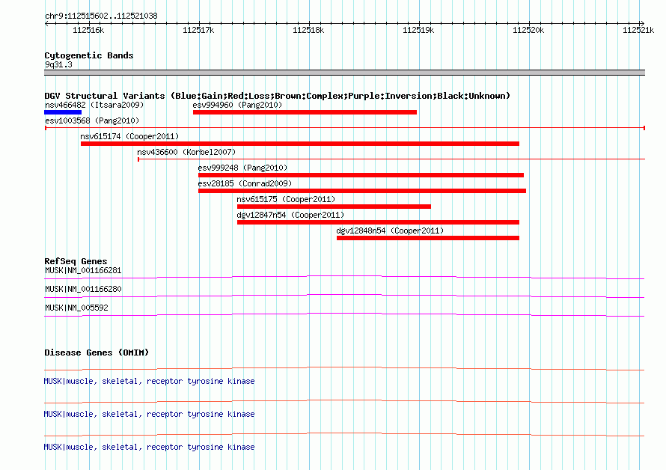This screenshot has width=666, height=470.
Task: Click the left arrow at ruler start
Action: (46, 23)
